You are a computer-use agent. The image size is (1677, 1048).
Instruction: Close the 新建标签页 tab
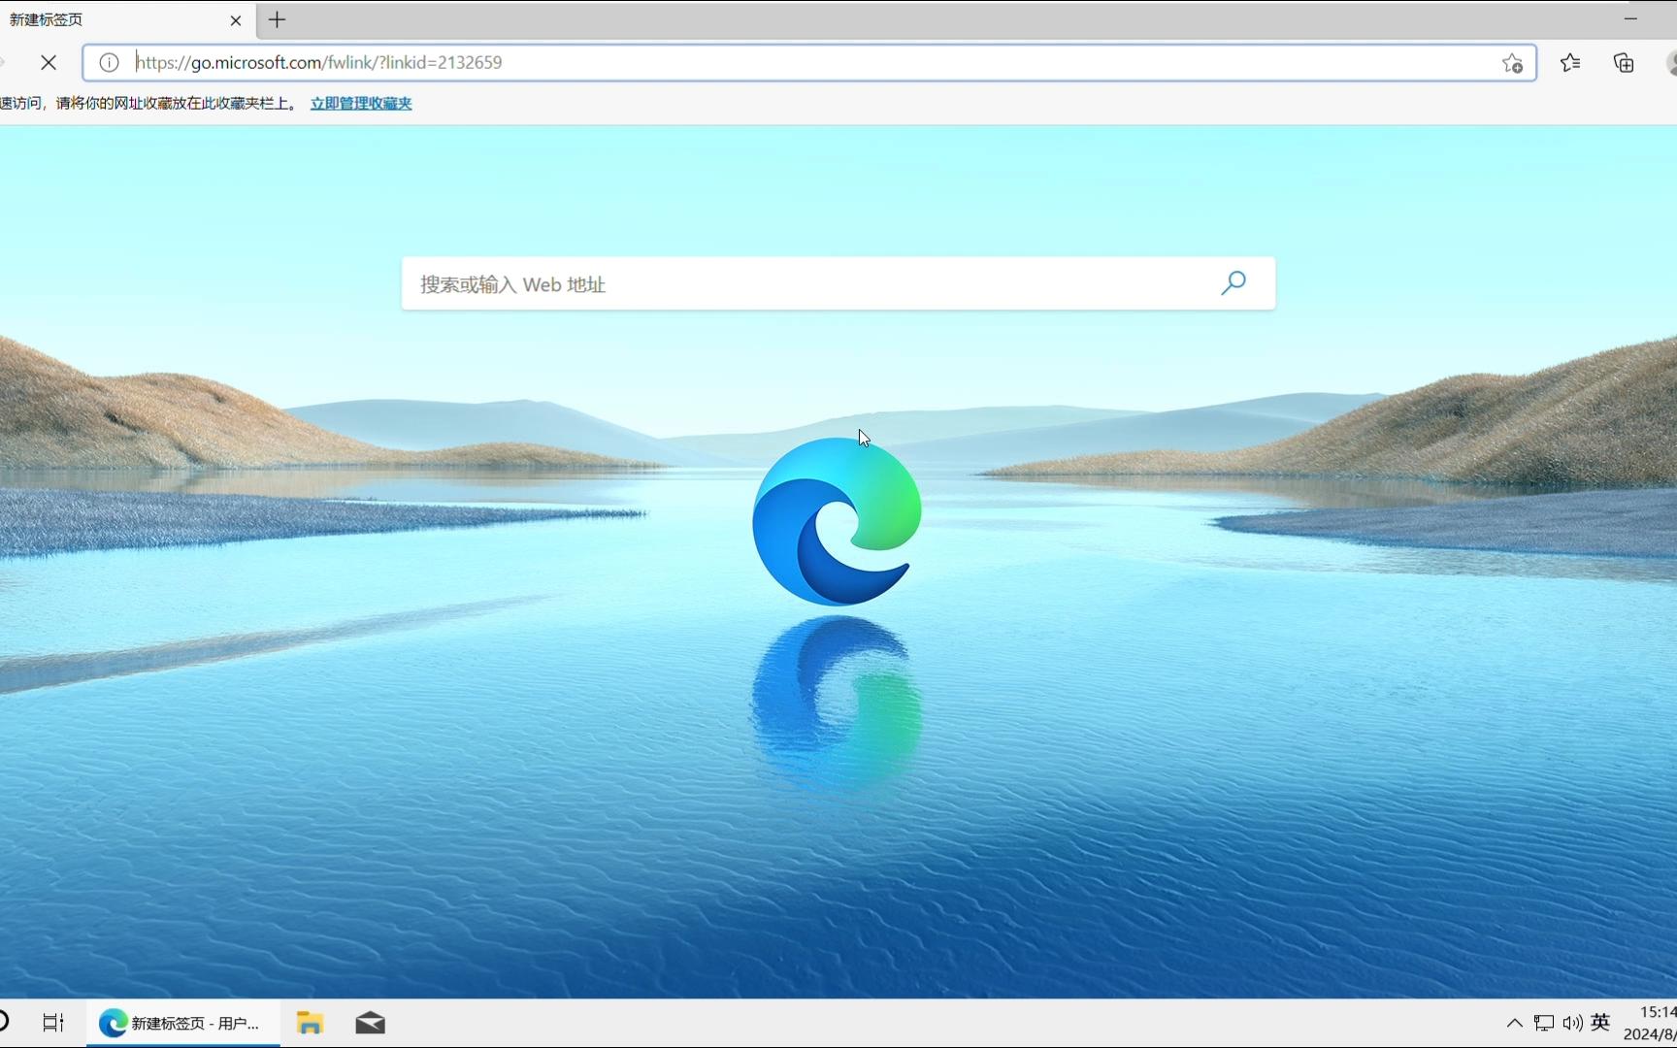(x=236, y=20)
